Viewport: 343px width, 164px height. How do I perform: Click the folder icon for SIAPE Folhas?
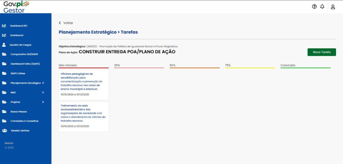[4, 73]
